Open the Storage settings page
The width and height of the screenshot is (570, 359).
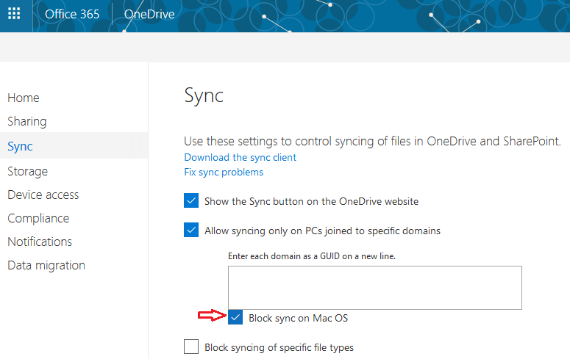[x=28, y=171]
